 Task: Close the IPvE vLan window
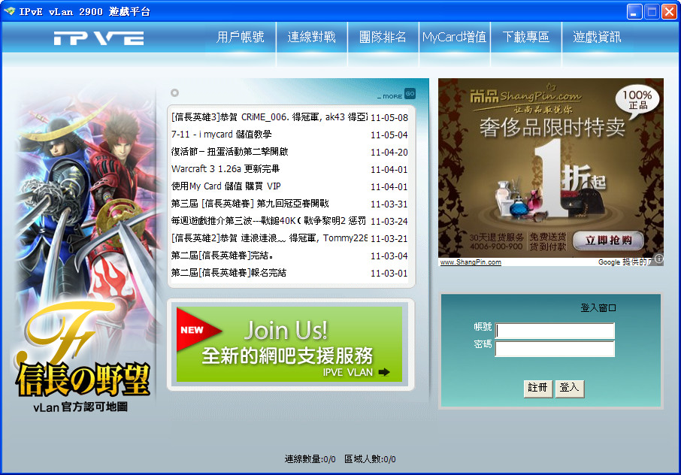669,11
